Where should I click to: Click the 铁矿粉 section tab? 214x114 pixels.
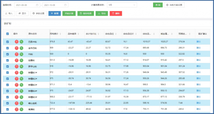pyautogui.click(x=7, y=24)
